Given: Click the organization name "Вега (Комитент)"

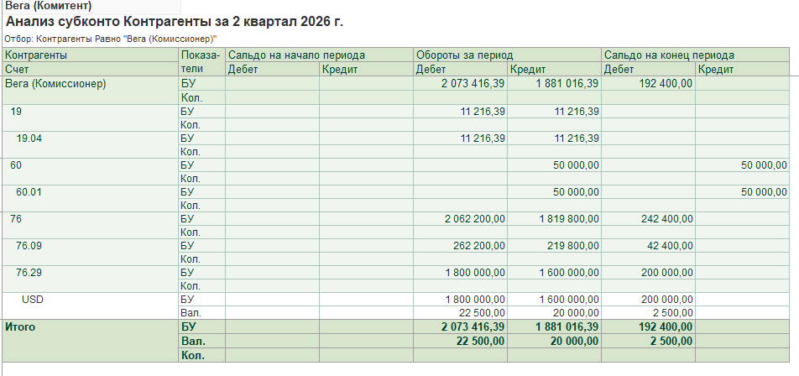Looking at the screenshot, I should click(x=49, y=6).
